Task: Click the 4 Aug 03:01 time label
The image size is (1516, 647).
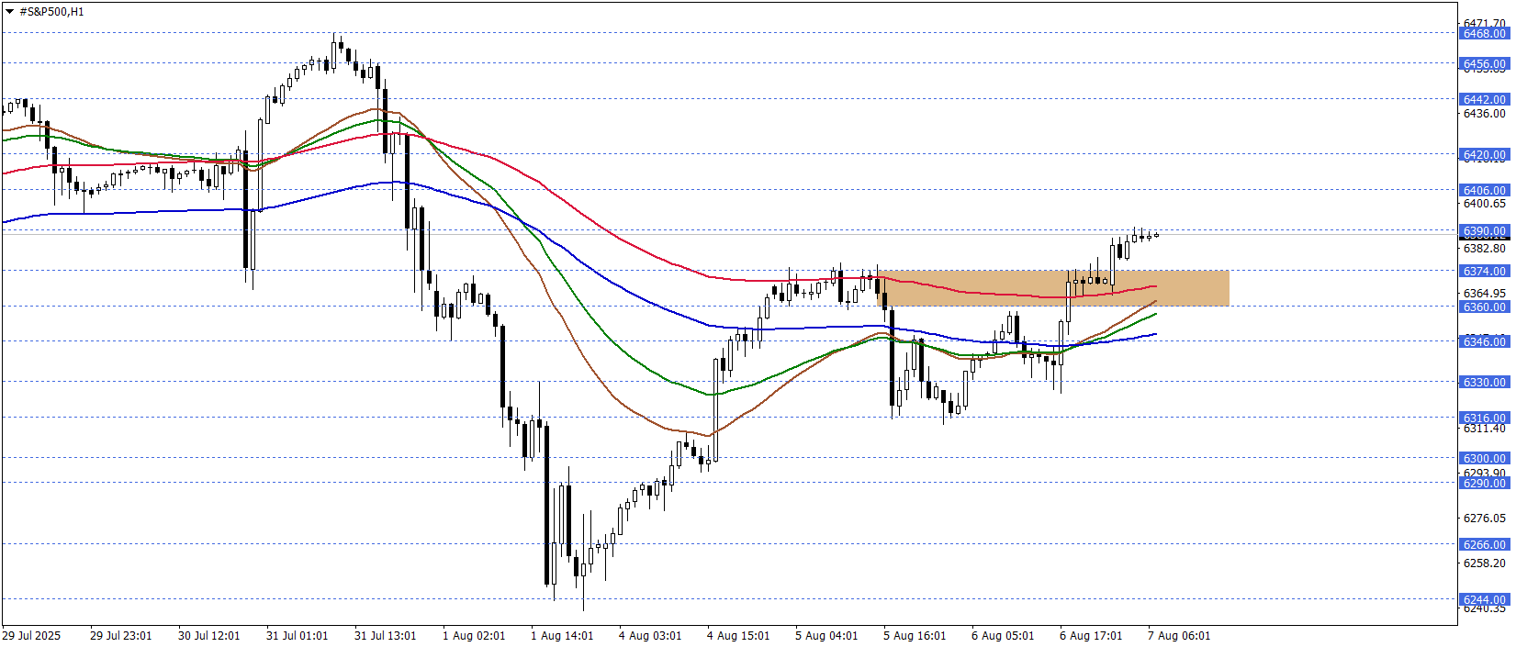Action: [650, 636]
